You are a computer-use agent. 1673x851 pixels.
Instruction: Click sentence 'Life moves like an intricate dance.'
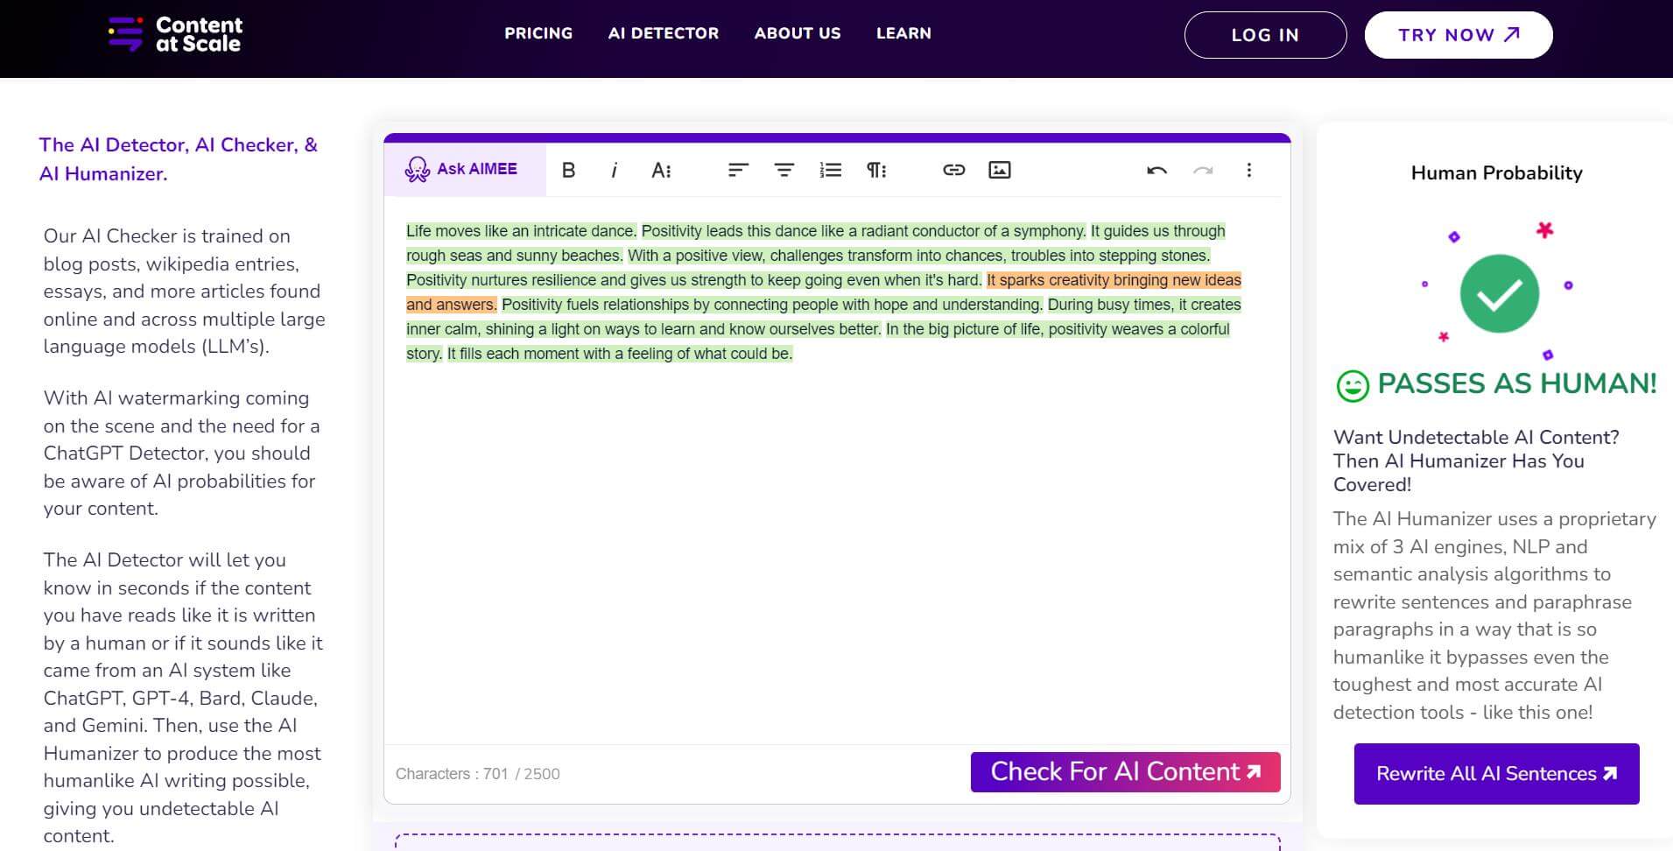521,231
